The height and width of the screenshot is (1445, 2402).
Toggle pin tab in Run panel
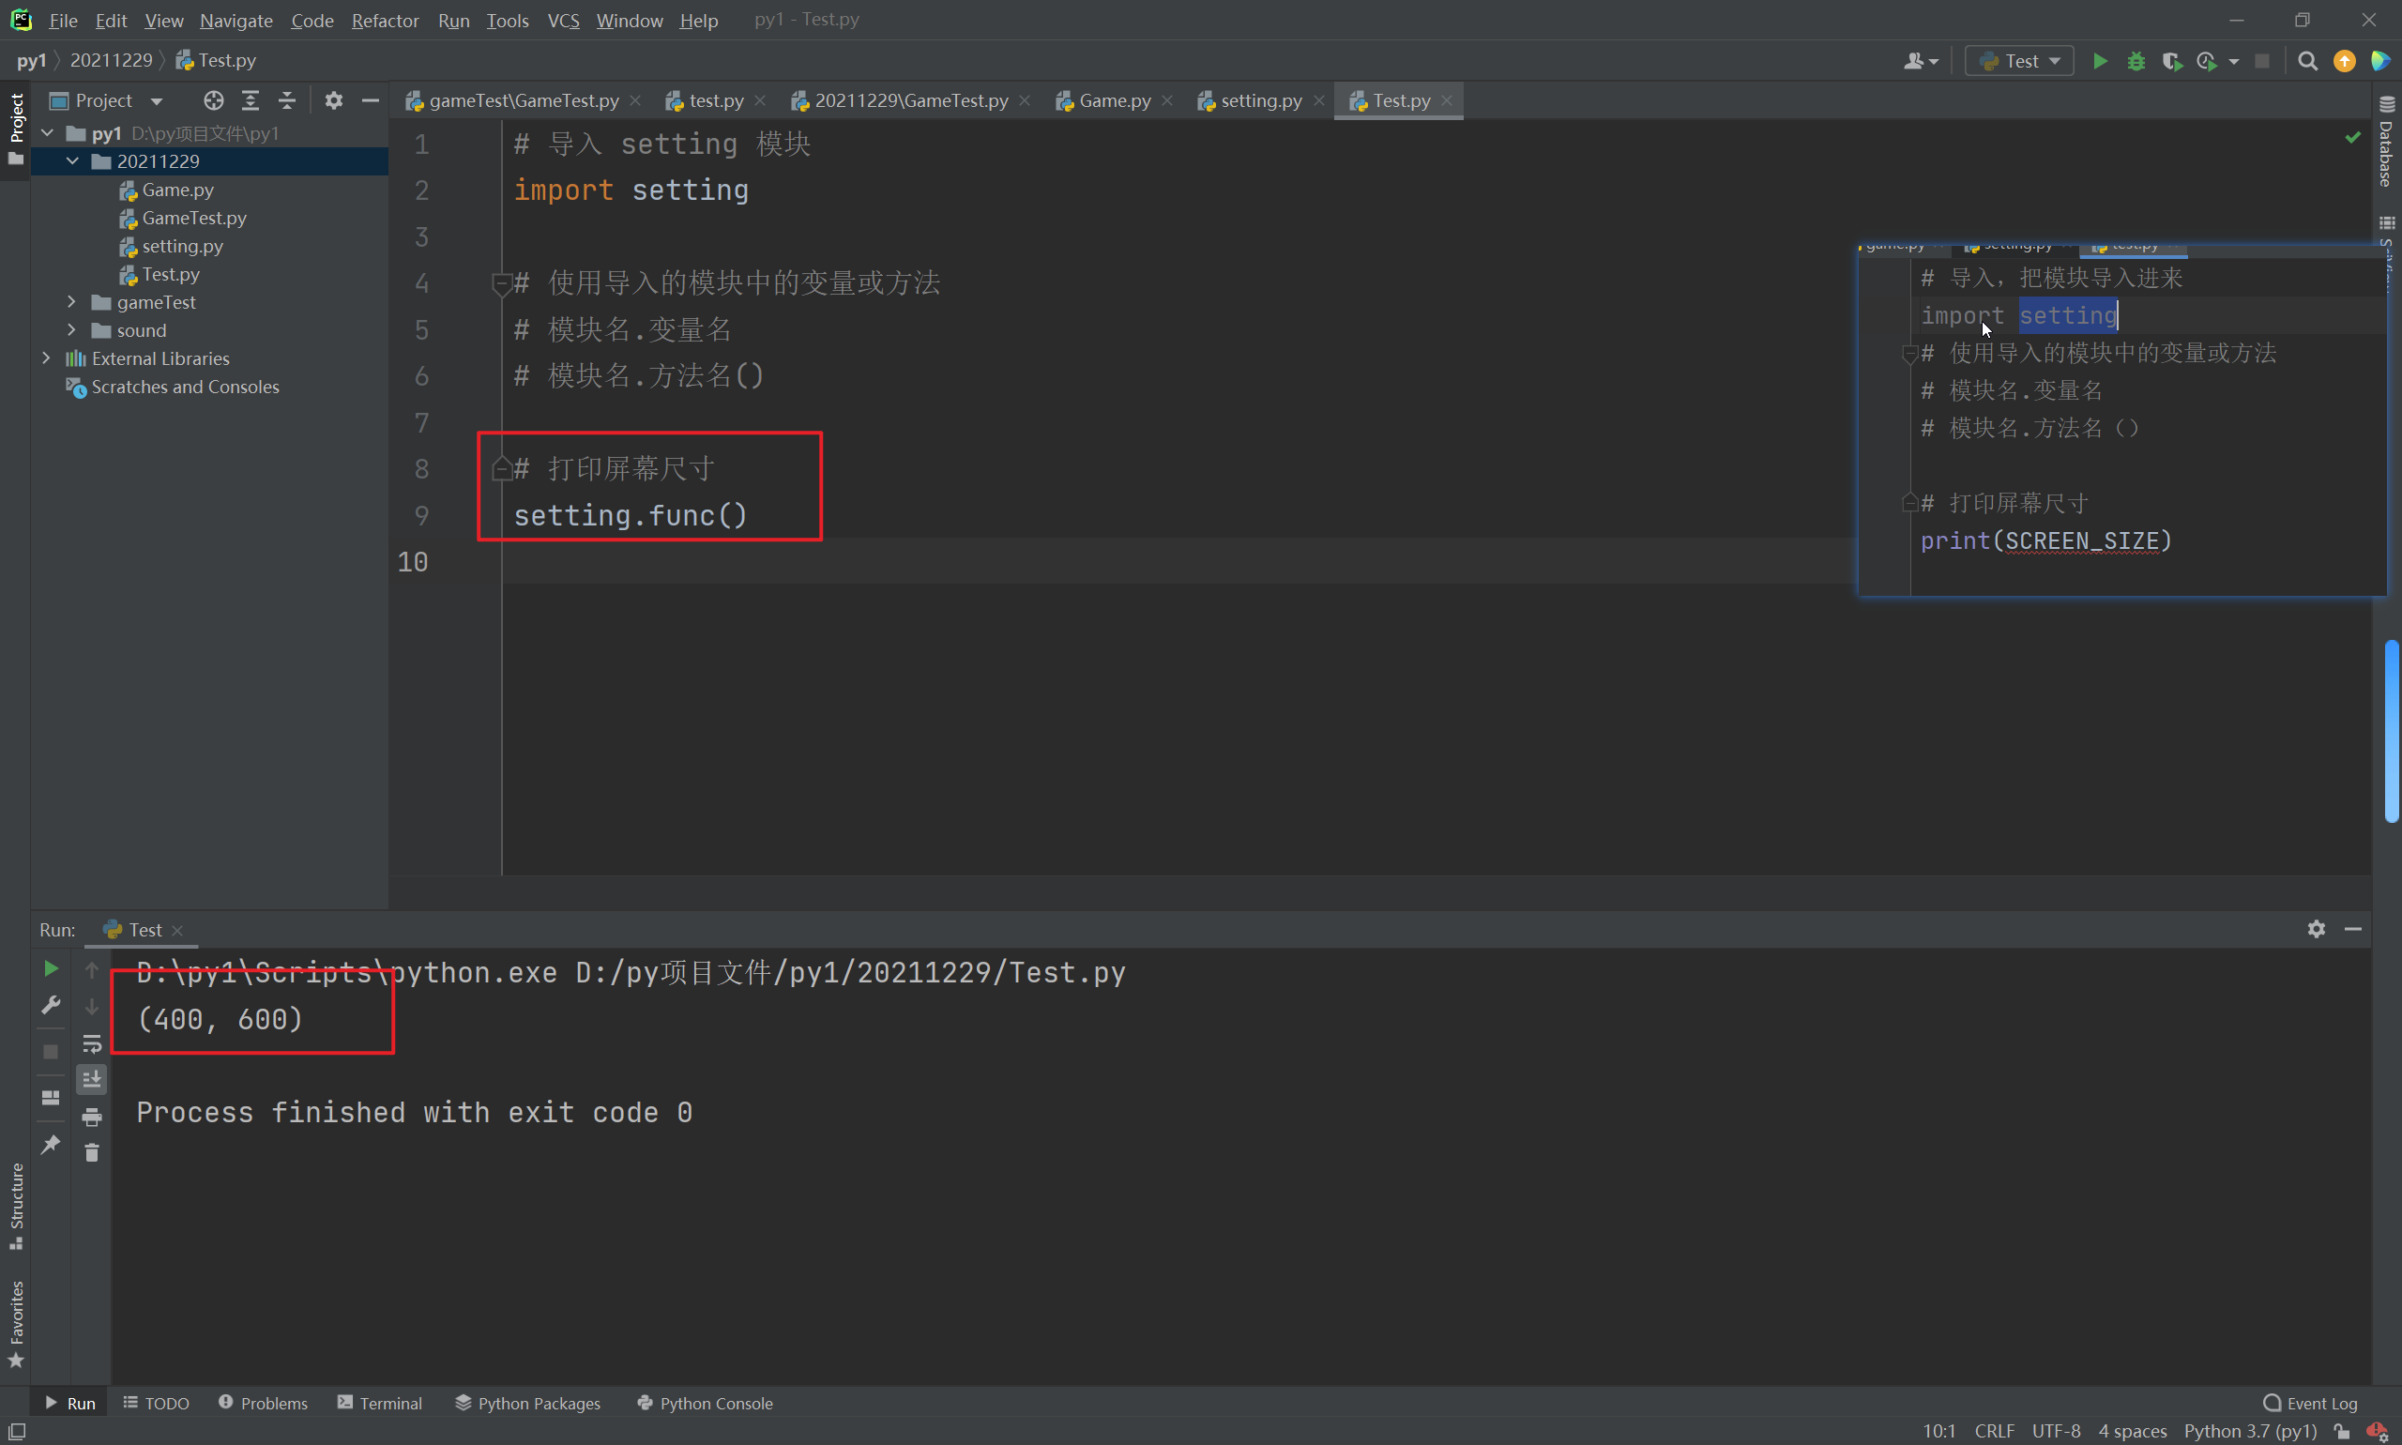coord(51,1144)
